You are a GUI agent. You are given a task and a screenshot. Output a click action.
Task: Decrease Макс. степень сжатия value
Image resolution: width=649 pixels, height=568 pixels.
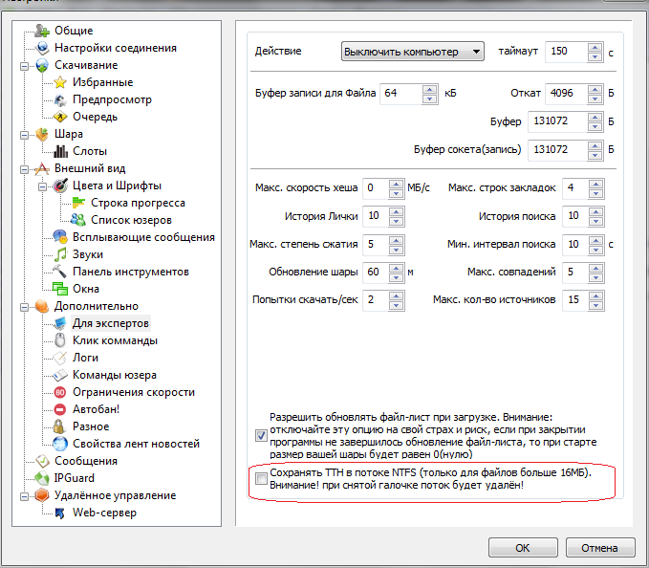pyautogui.click(x=396, y=250)
